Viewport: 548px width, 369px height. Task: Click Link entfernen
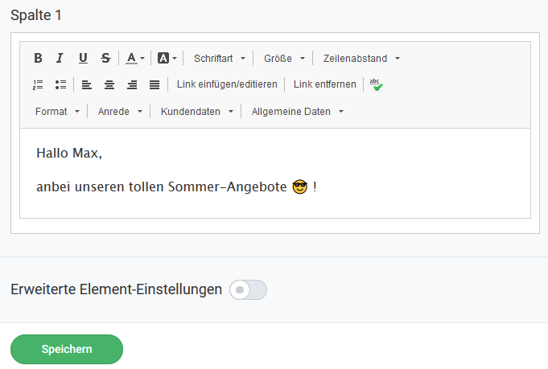324,84
